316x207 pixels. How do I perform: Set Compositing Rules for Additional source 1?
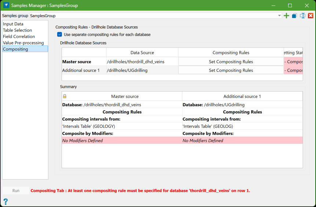(231, 70)
